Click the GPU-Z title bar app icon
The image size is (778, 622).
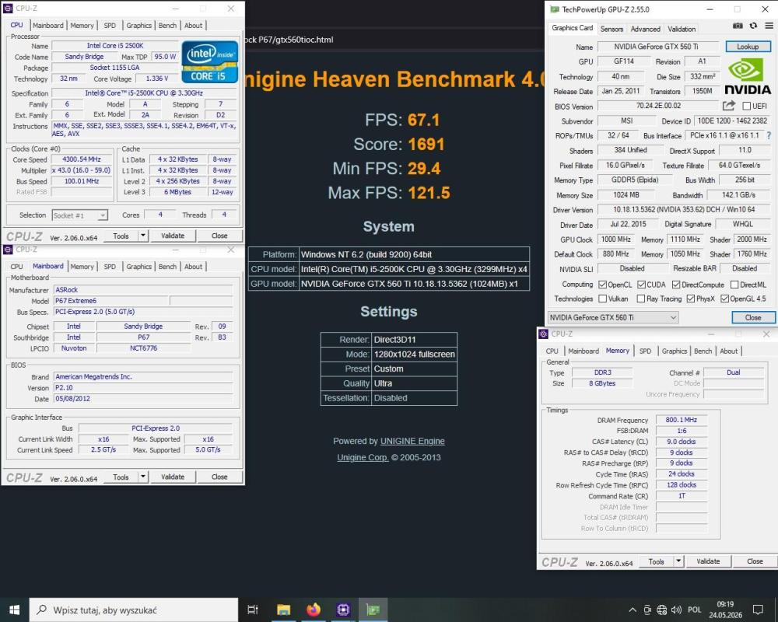555,9
